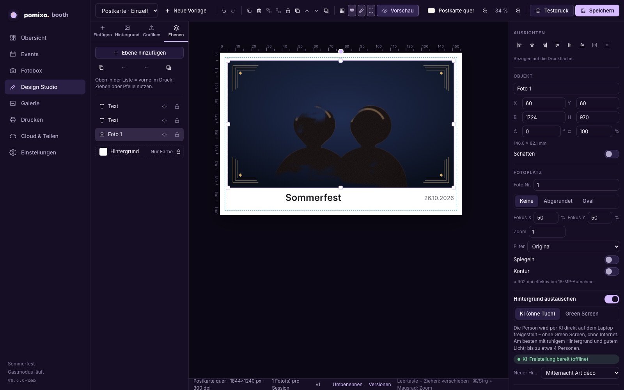Open the Vorschau preview
The image size is (624, 390).
(x=398, y=11)
